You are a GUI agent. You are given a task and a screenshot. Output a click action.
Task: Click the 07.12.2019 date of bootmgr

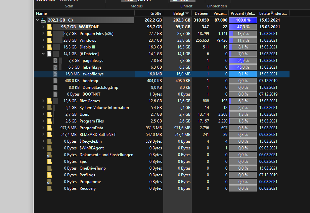[268, 81]
